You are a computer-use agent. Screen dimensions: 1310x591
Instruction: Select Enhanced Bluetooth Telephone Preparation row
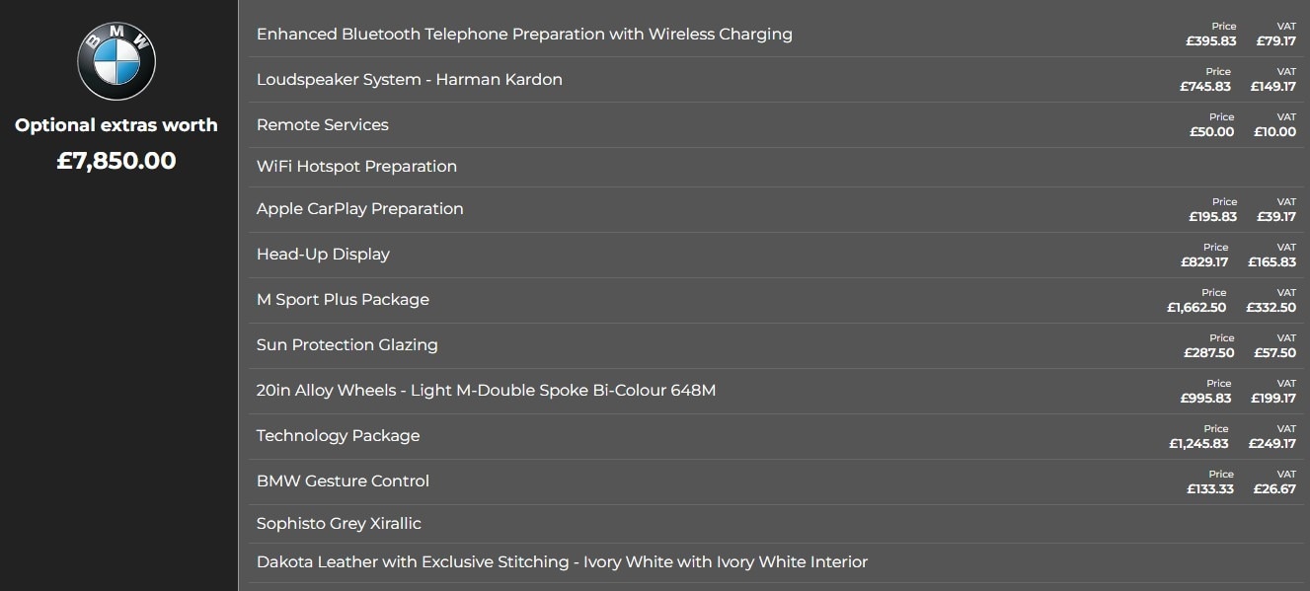click(524, 35)
